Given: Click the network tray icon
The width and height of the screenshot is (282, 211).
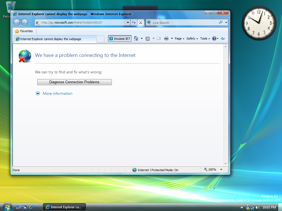Looking at the screenshot, I should coord(253,207).
